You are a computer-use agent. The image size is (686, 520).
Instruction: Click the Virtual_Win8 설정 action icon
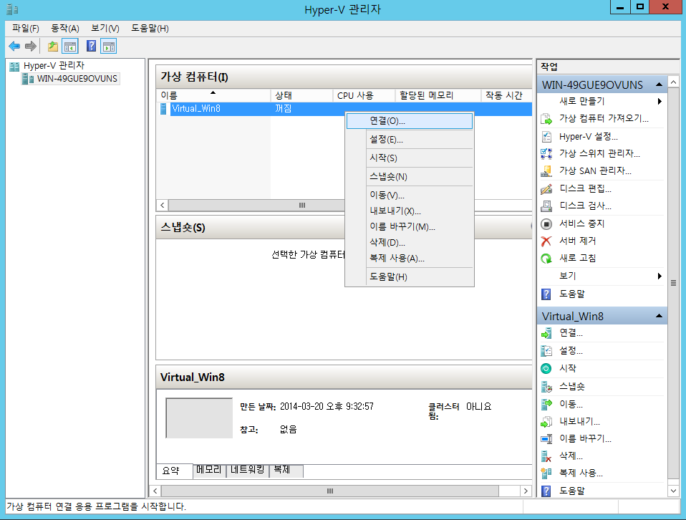pos(546,351)
